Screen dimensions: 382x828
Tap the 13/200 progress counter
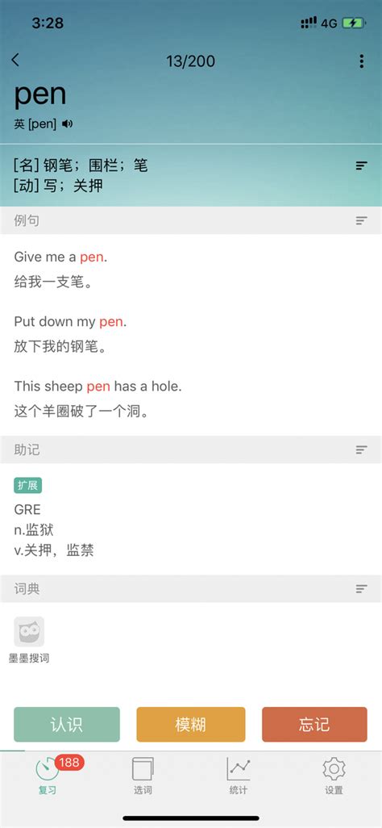click(x=190, y=61)
